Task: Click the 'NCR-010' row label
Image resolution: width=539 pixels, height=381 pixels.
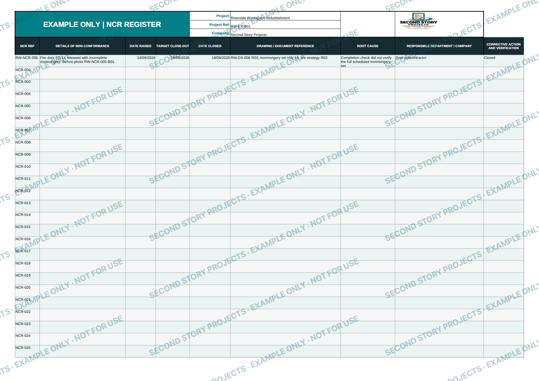Action: pos(23,166)
